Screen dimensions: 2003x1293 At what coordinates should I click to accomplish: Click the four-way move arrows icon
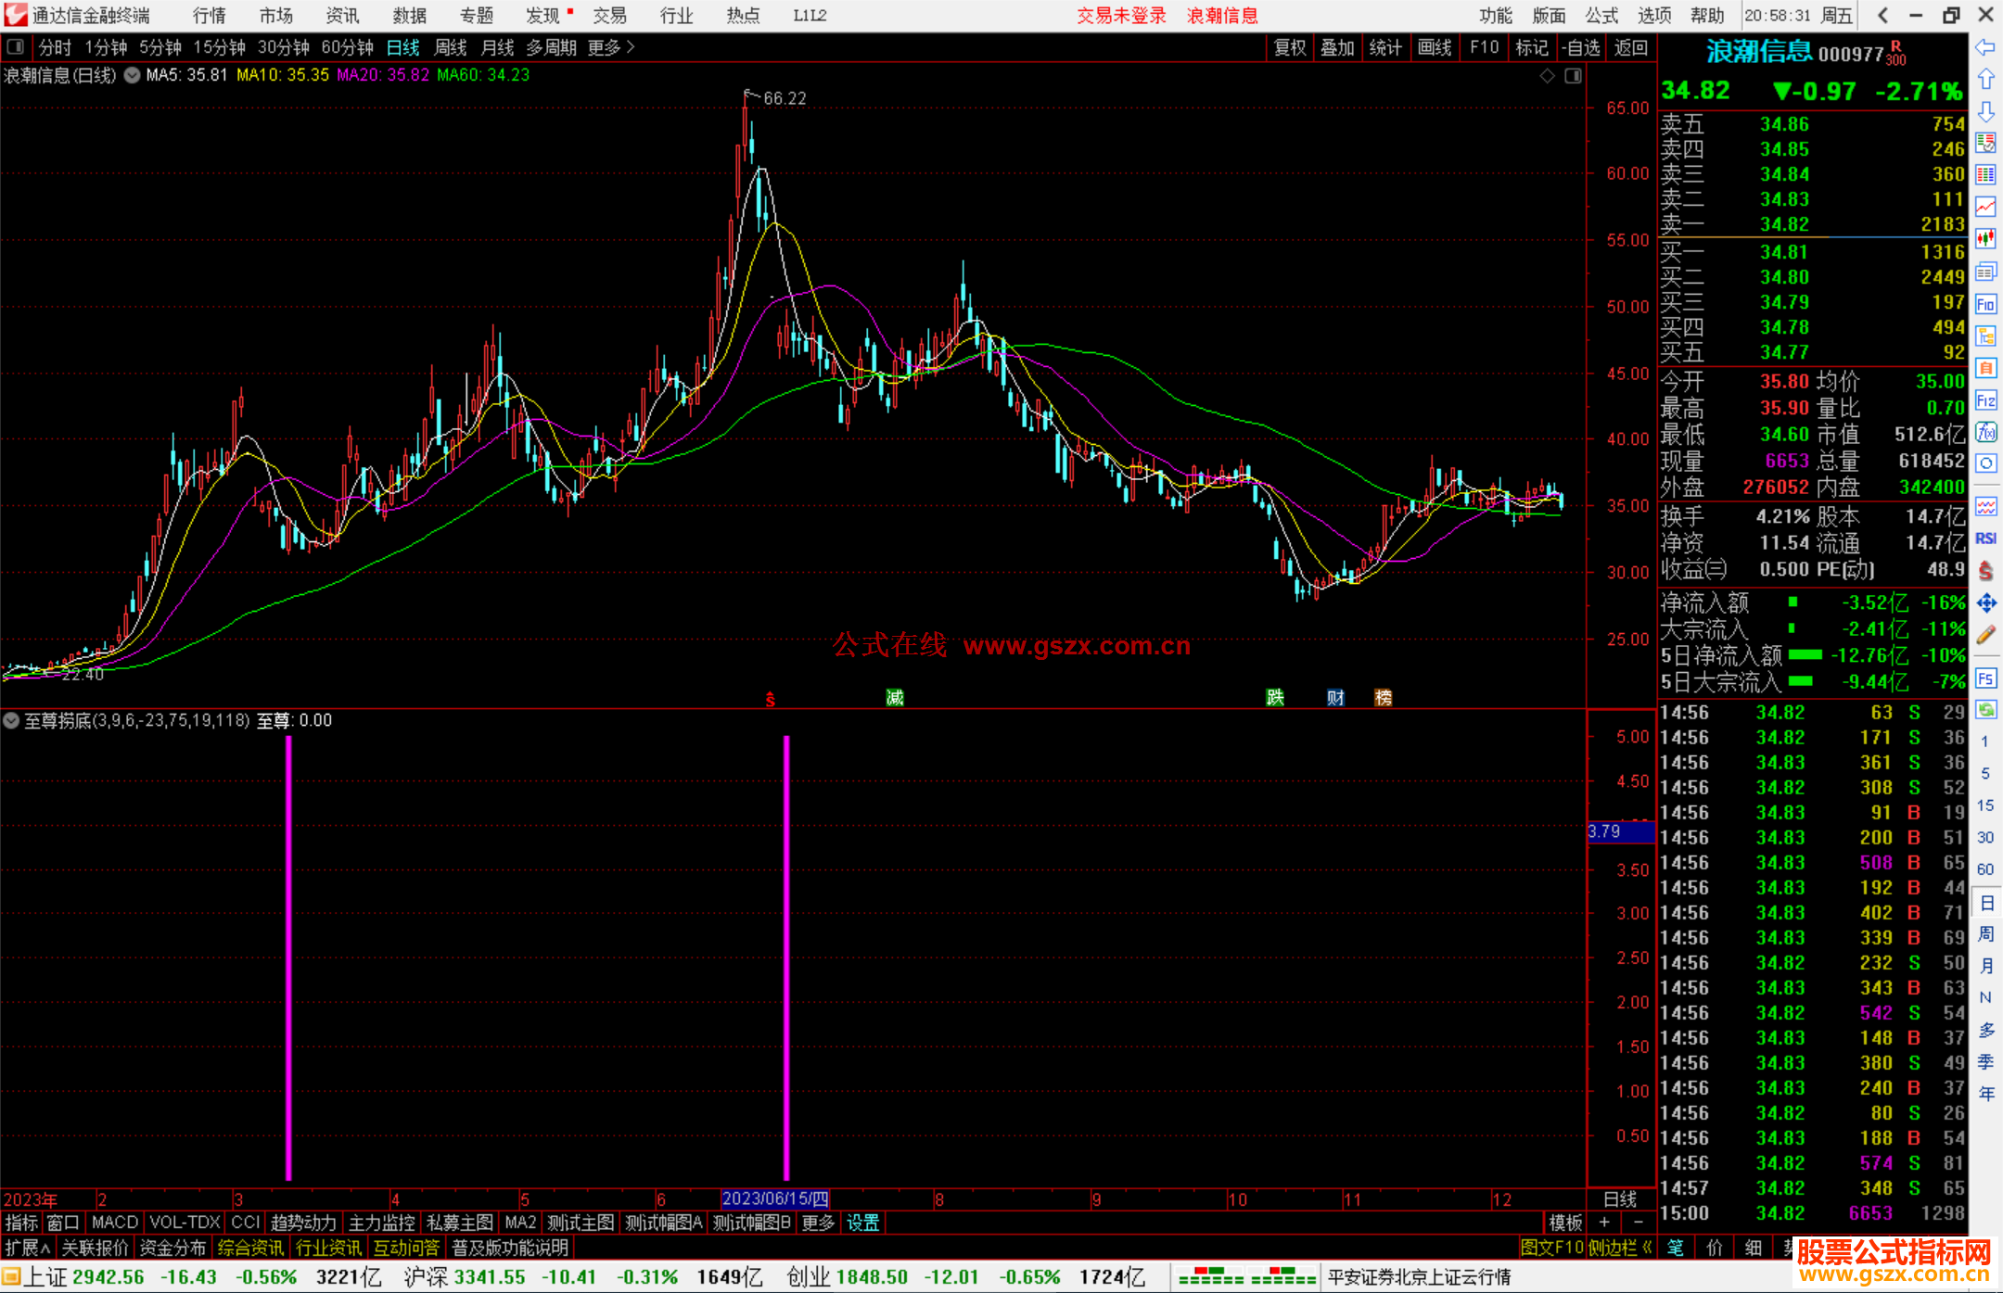pos(1985,603)
